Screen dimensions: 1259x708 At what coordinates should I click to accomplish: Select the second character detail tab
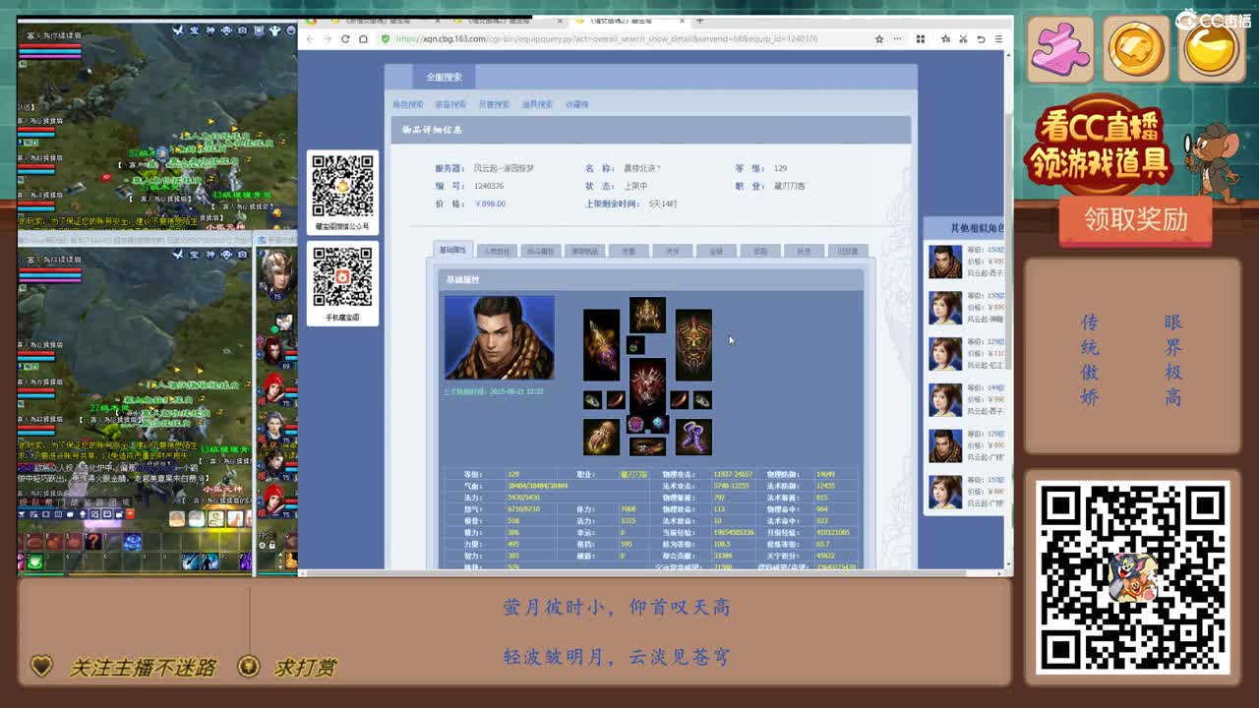click(x=497, y=251)
